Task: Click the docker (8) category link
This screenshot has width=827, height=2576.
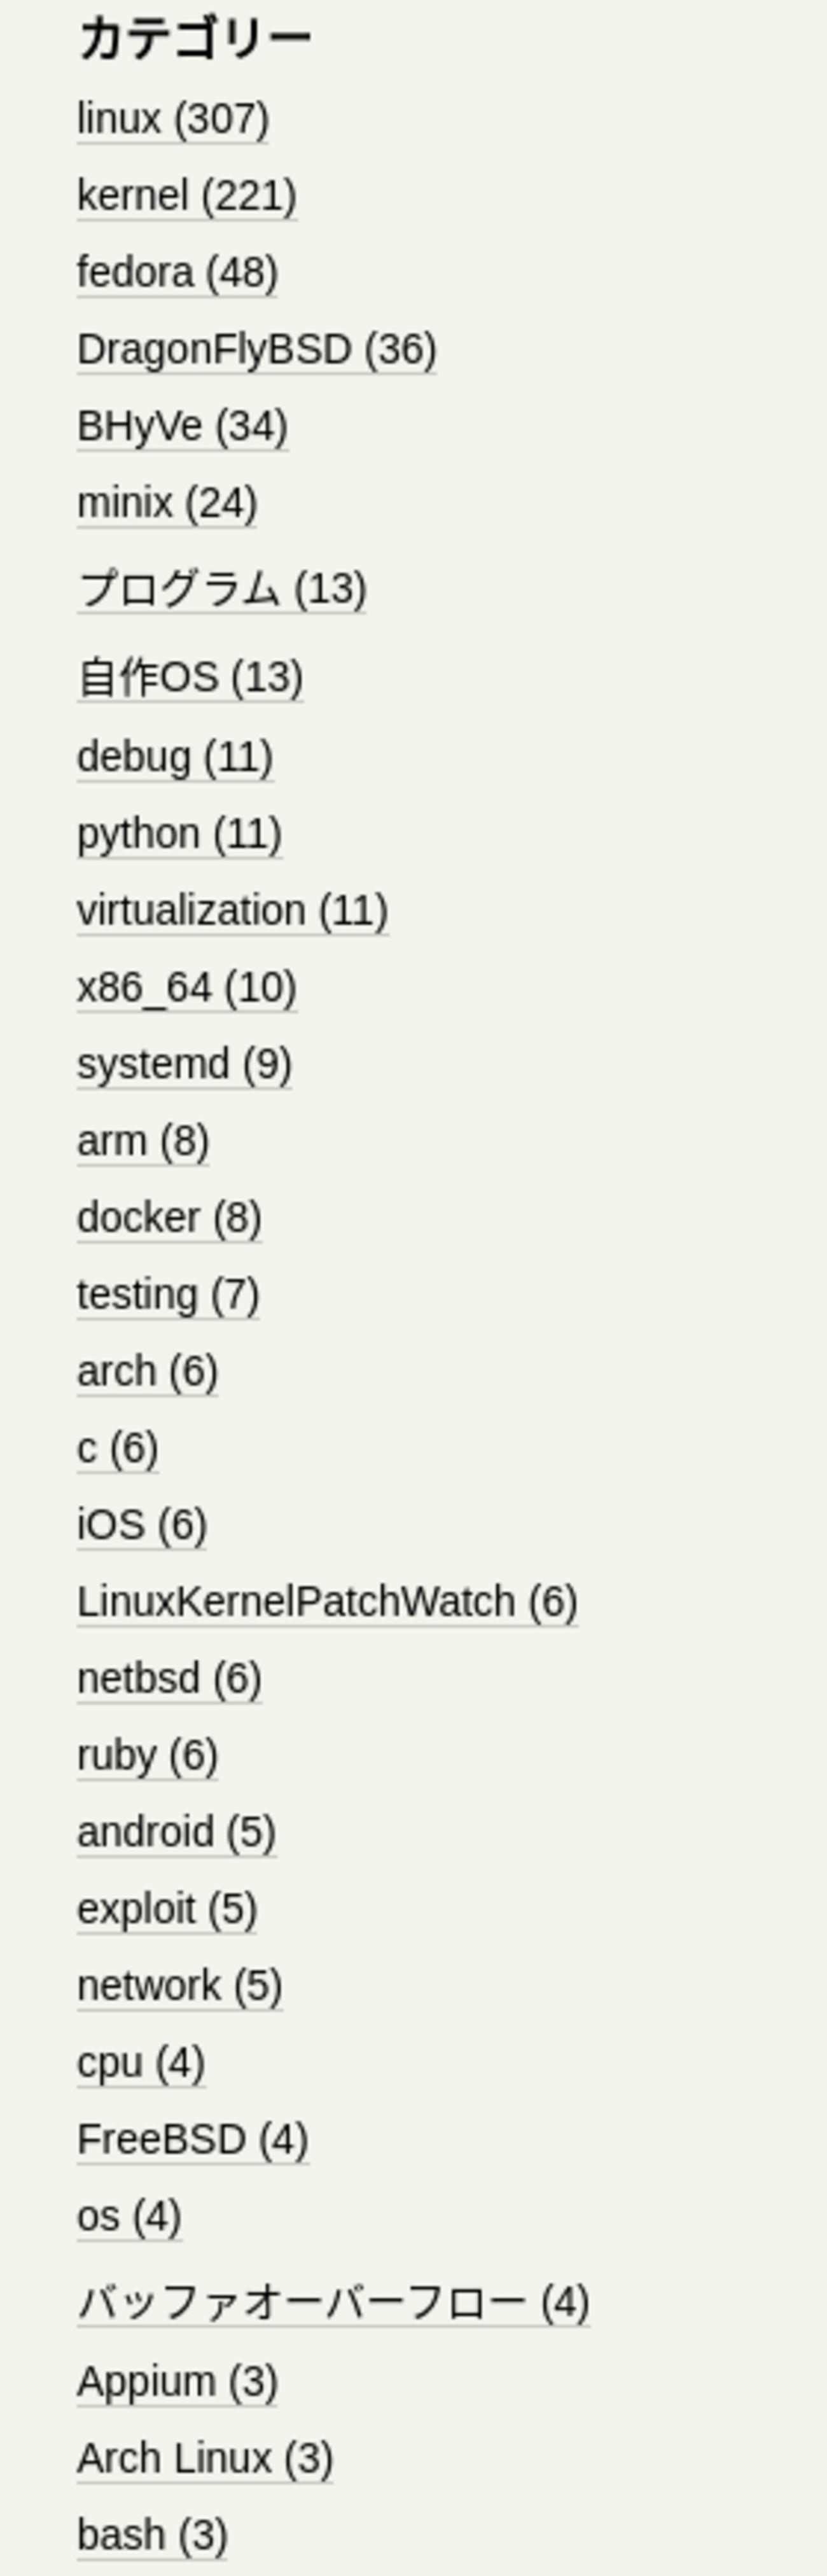Action: (x=169, y=1218)
